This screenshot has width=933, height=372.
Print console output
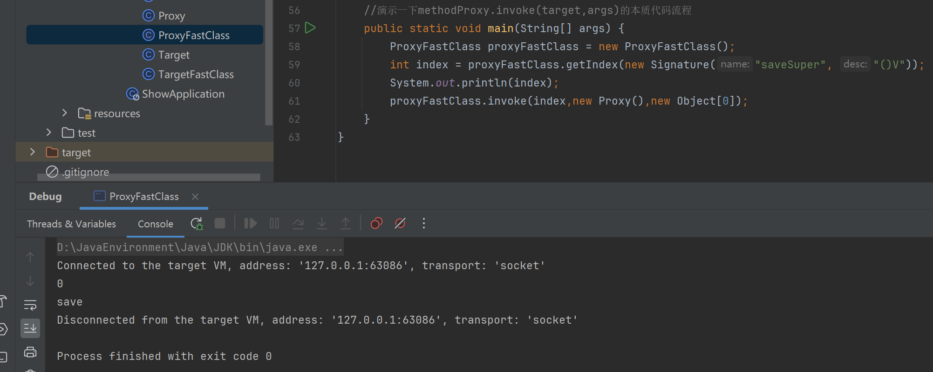coord(30,352)
